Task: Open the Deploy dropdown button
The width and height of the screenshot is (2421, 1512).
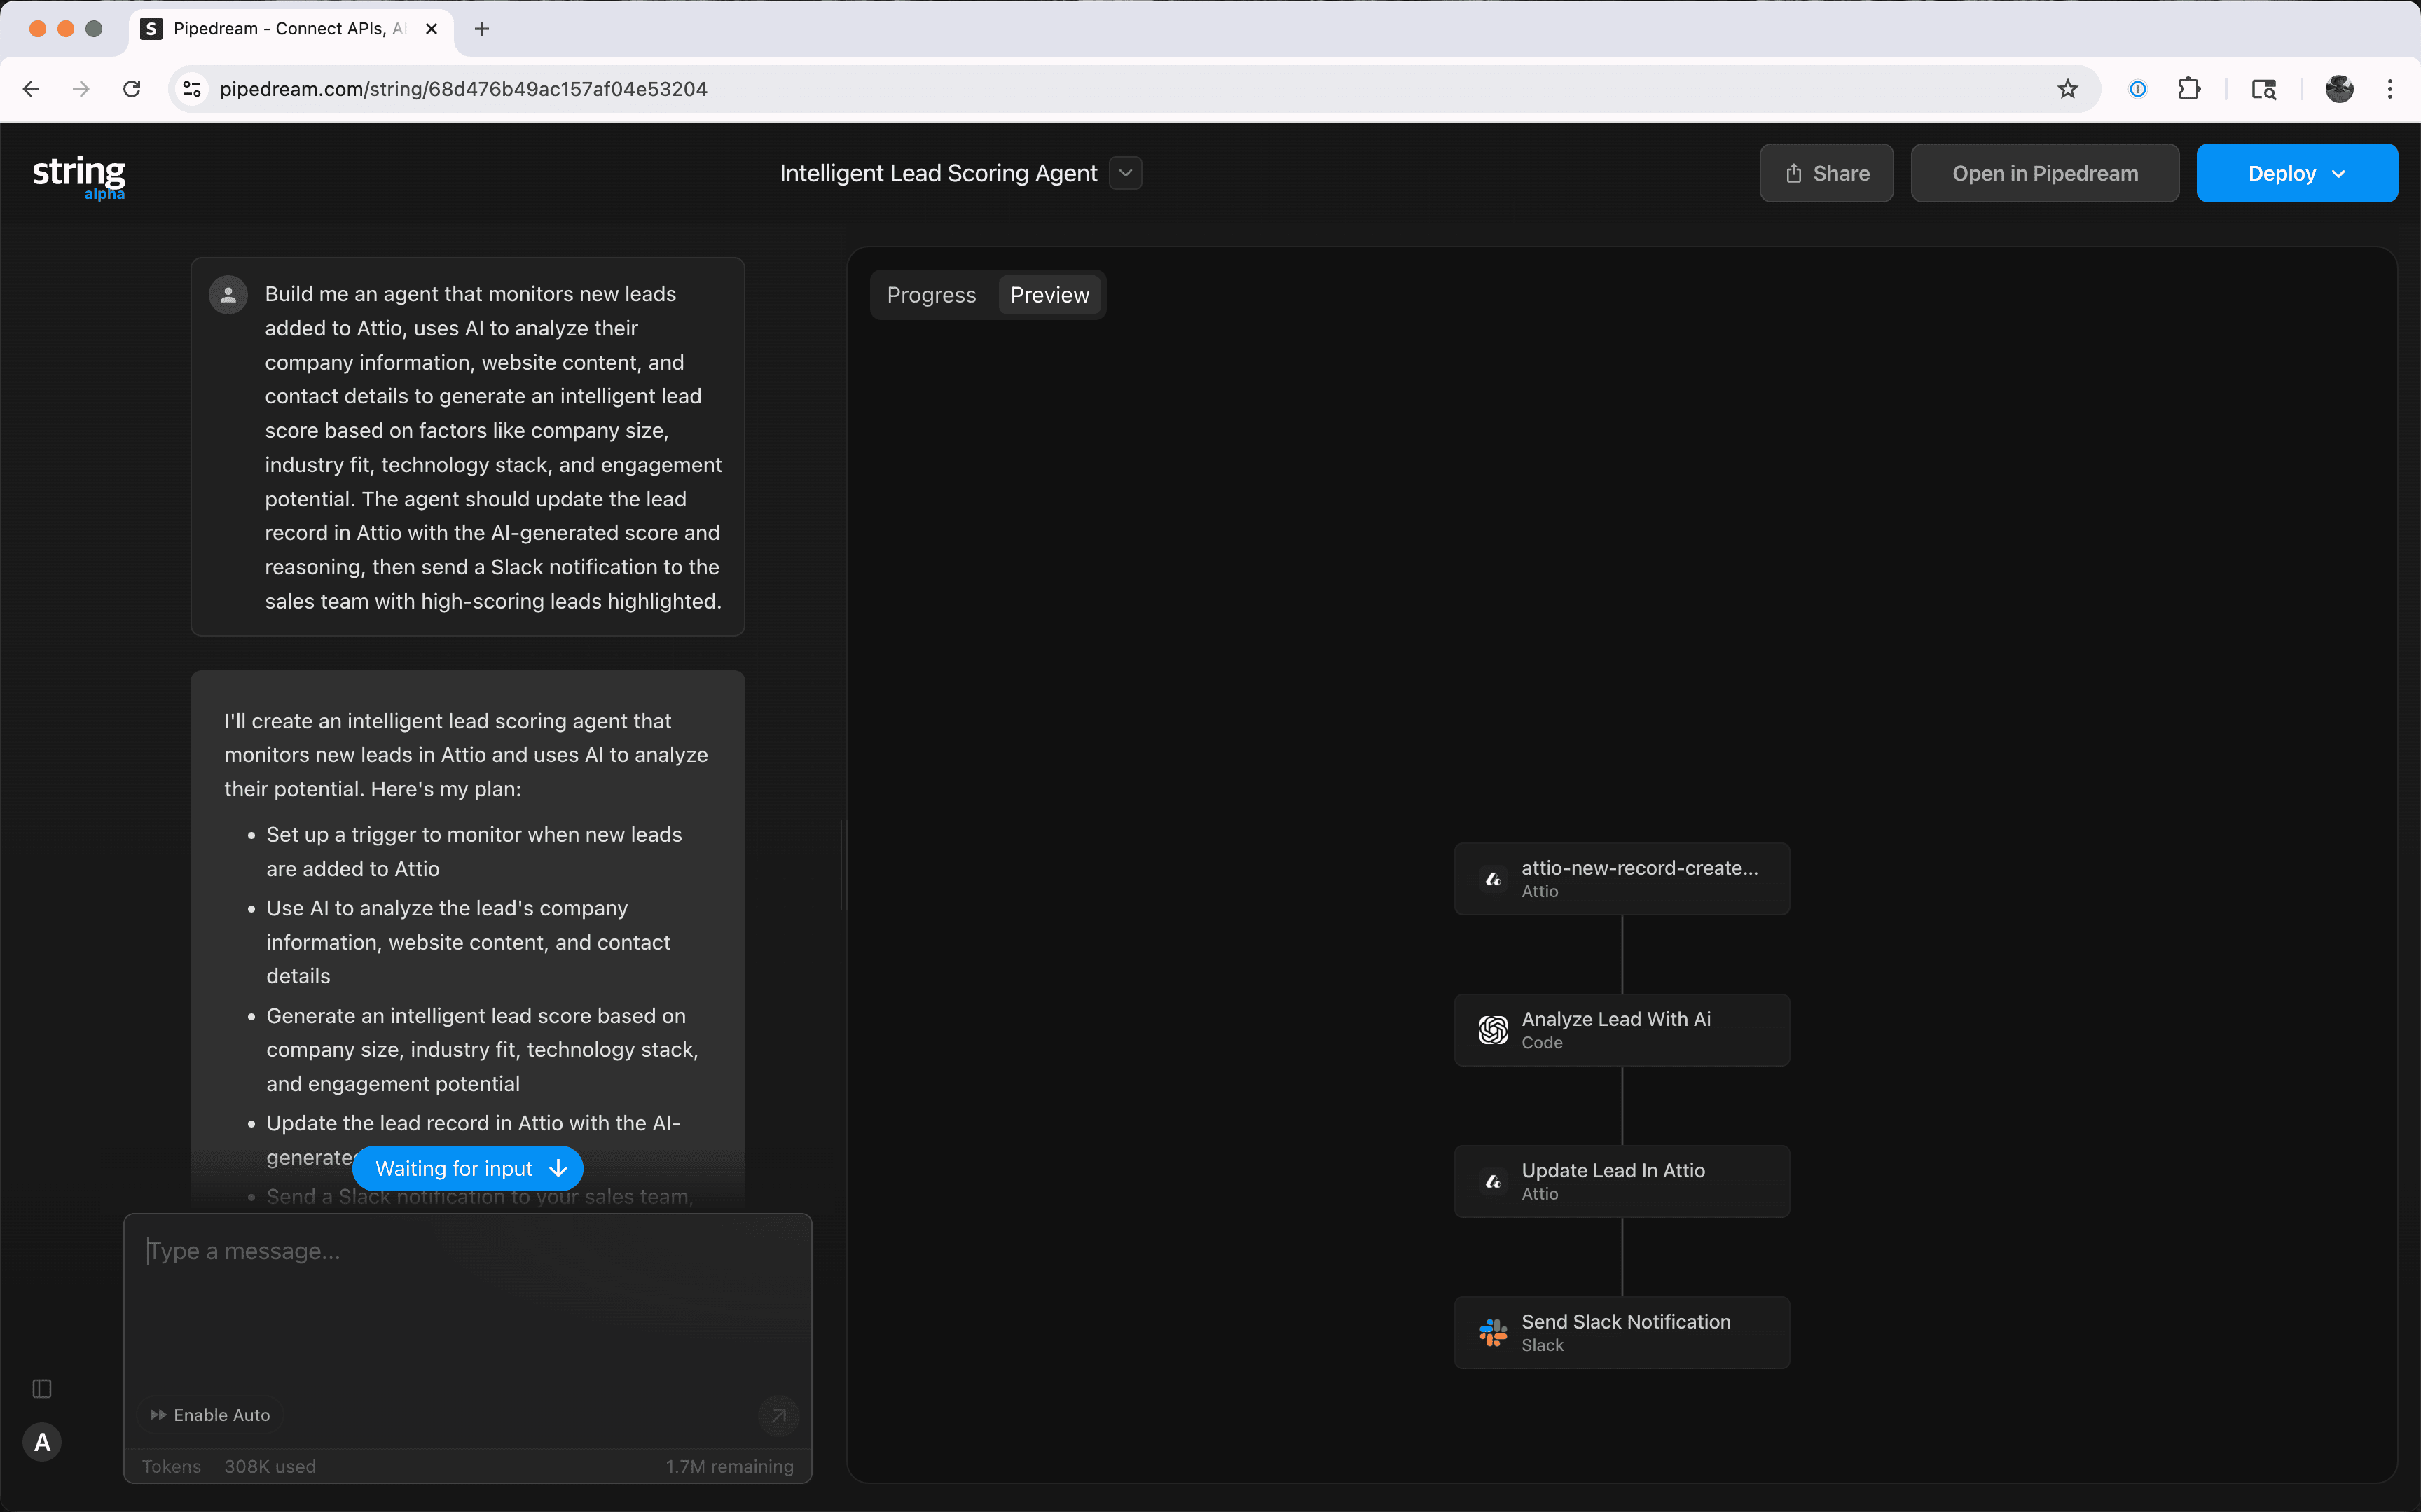Action: pos(2296,173)
